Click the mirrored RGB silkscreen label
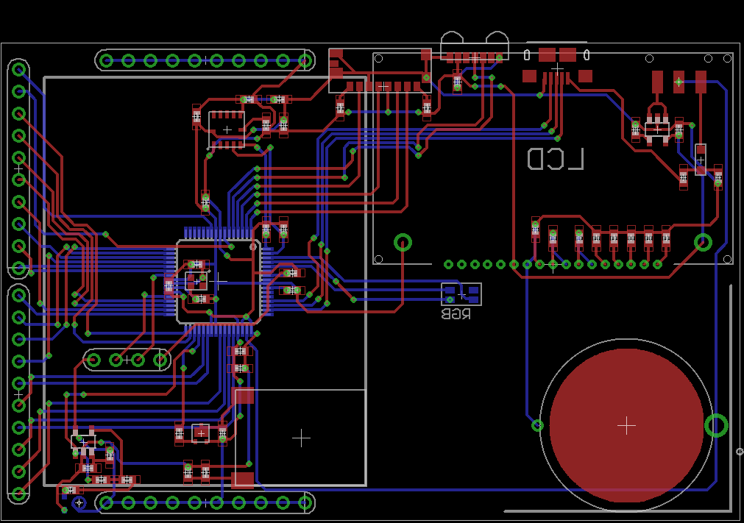 point(456,314)
